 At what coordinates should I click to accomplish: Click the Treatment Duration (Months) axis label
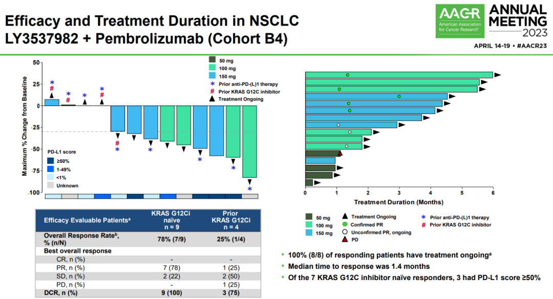point(399,202)
